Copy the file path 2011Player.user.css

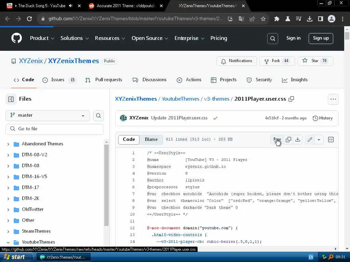pos(291,99)
